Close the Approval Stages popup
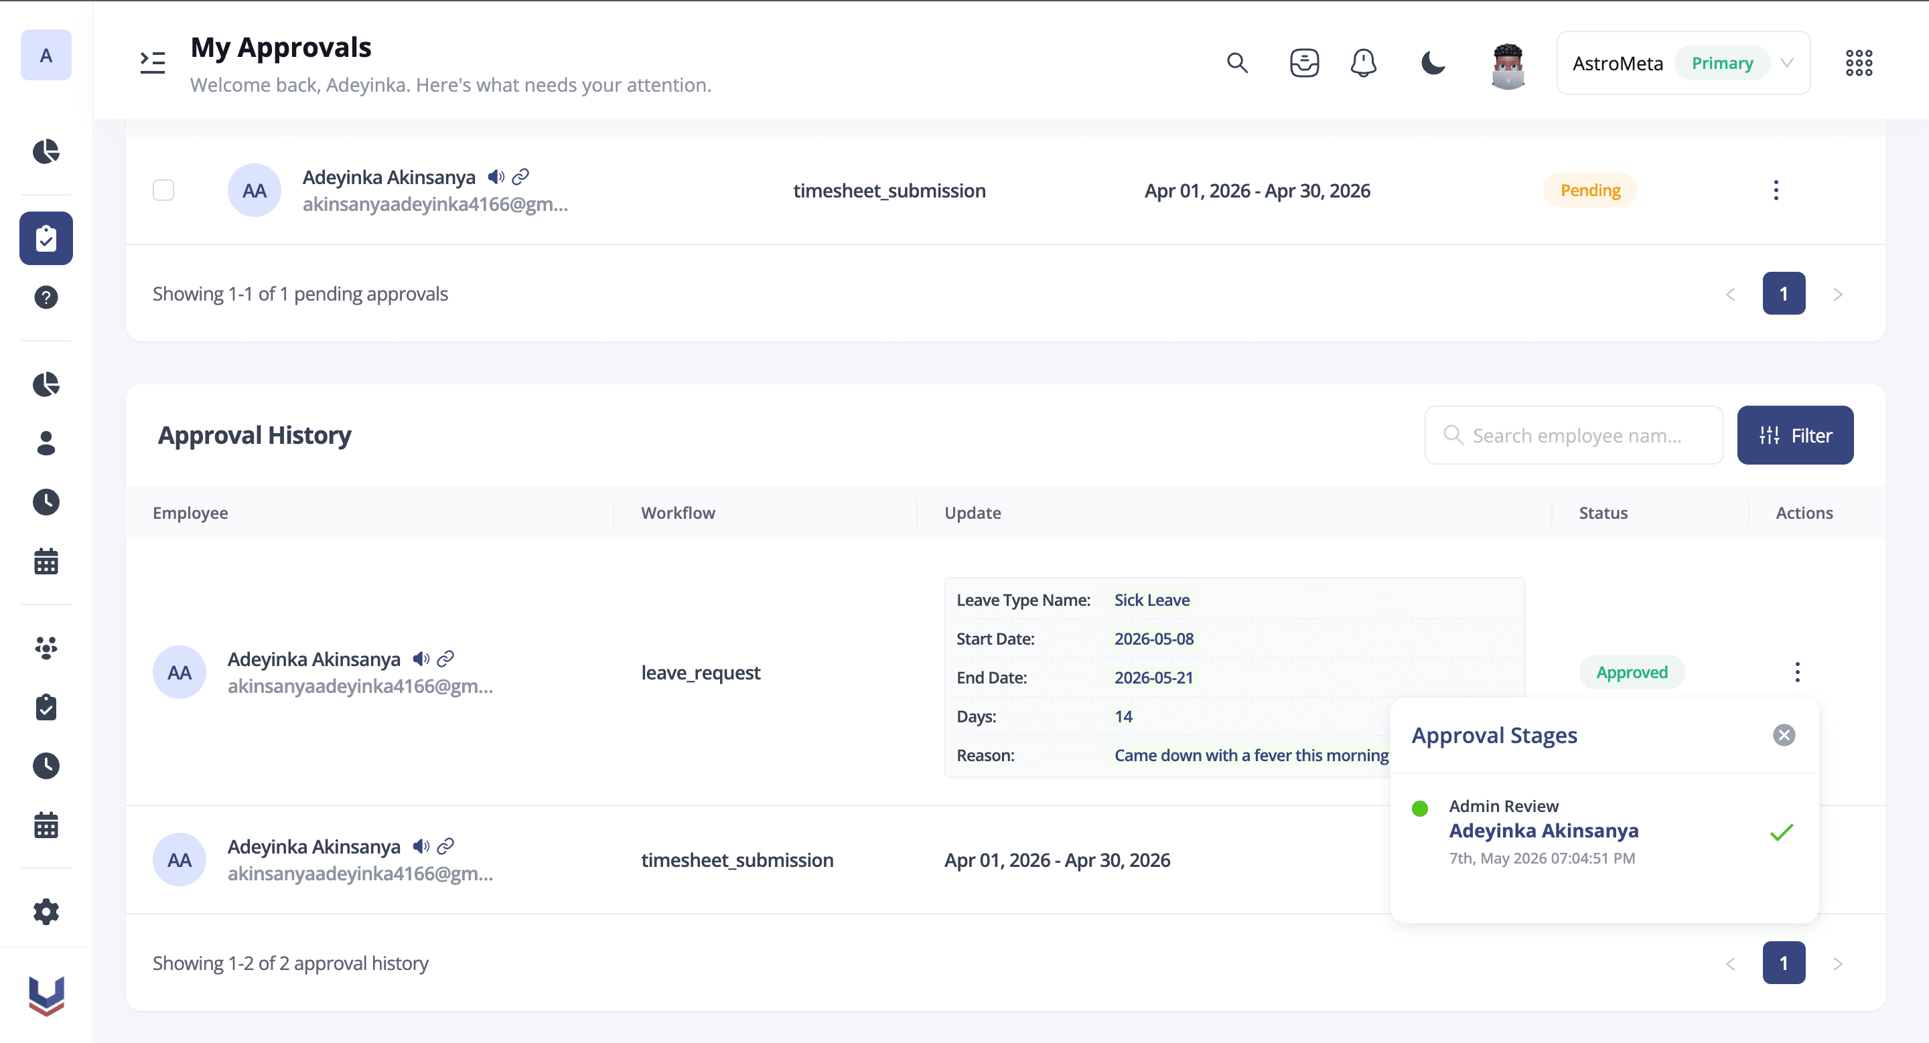Screen dimensions: 1929x1043 tap(1784, 735)
